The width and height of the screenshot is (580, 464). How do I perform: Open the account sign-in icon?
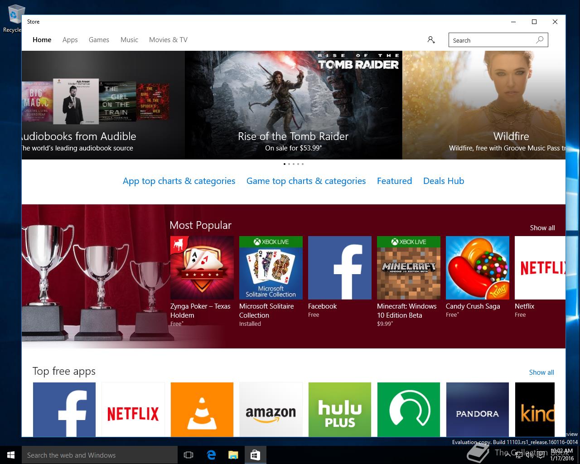coord(431,40)
